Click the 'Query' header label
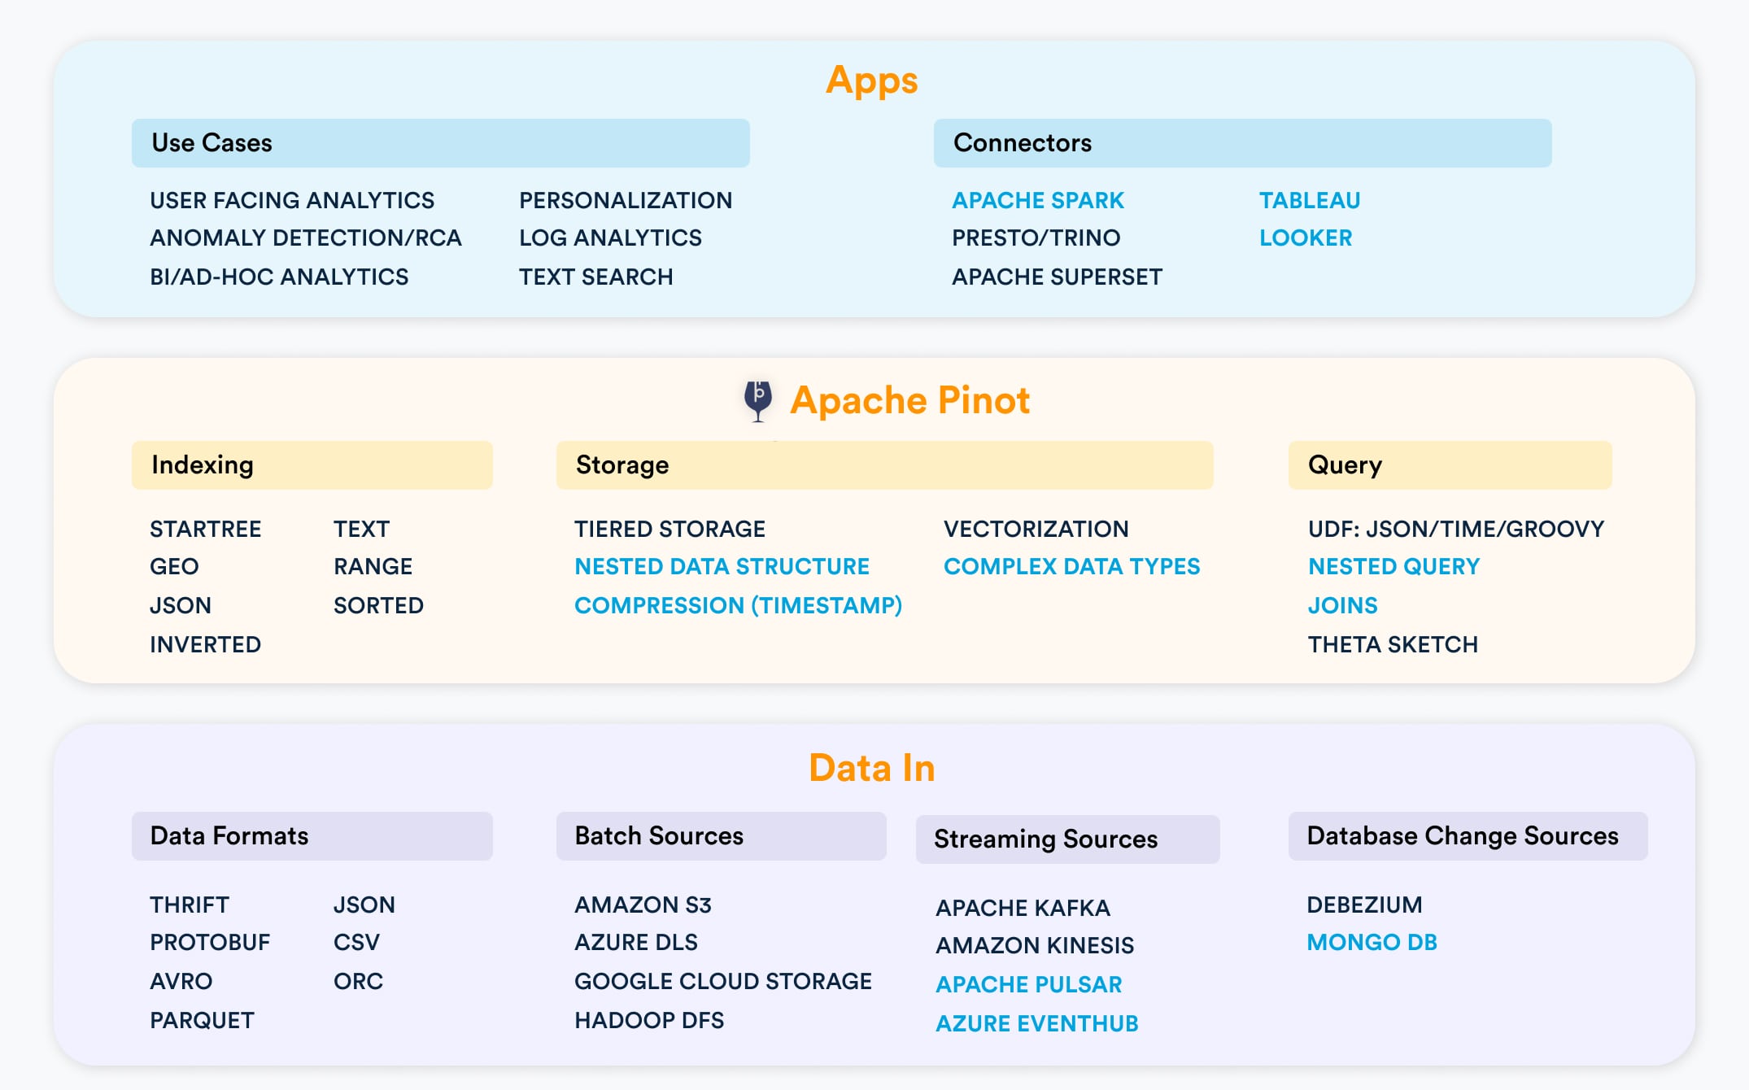This screenshot has width=1749, height=1090. pyautogui.click(x=1345, y=465)
